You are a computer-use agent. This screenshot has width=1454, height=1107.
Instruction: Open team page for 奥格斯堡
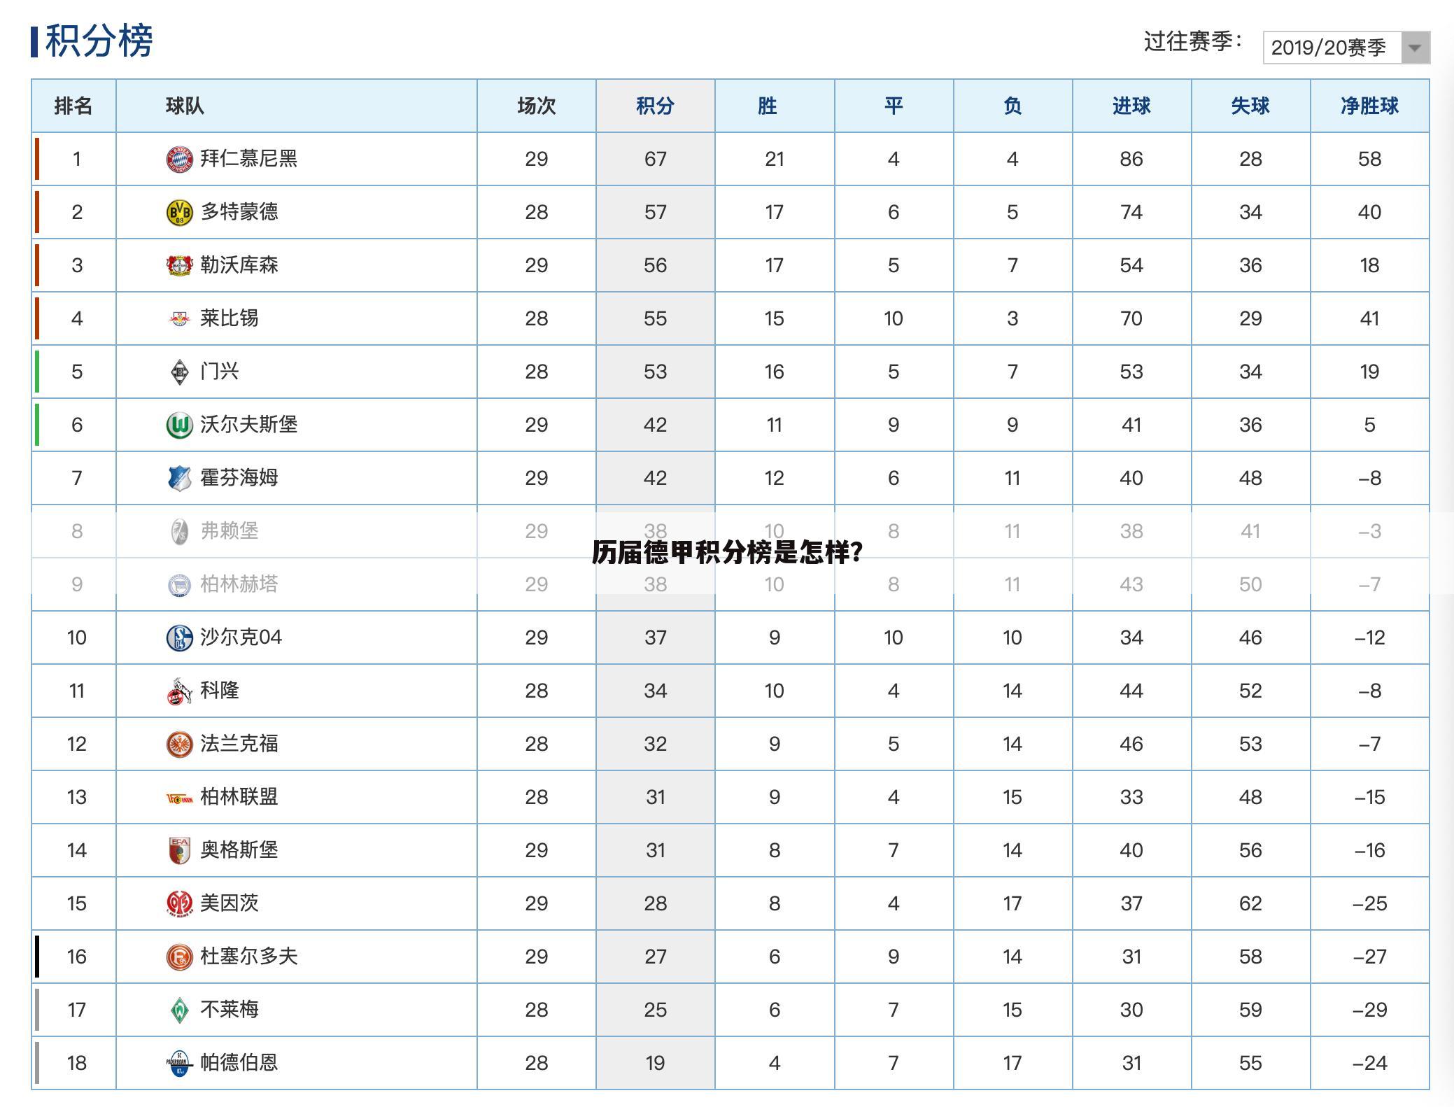[239, 850]
